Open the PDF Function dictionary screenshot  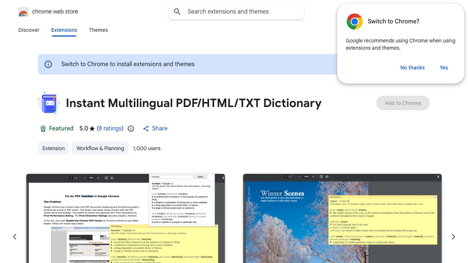pyautogui.click(x=125, y=218)
